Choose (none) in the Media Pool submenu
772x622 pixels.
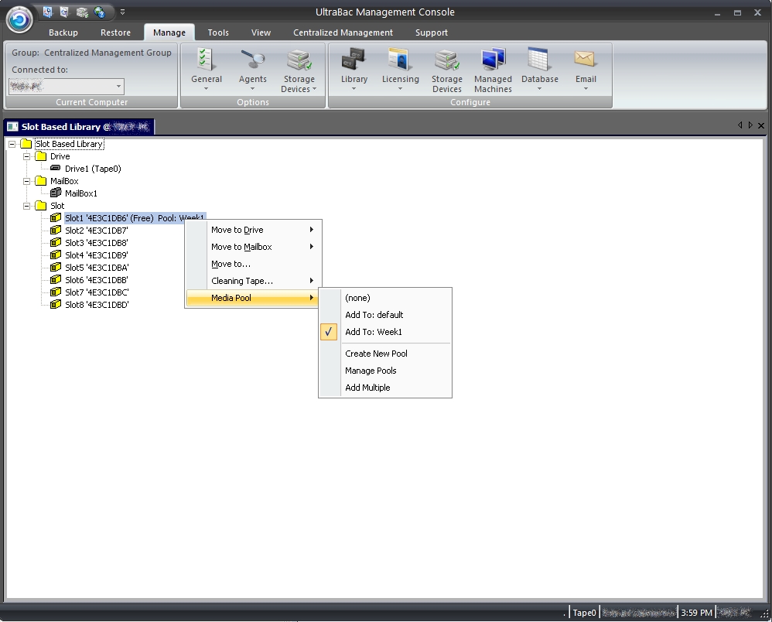385,298
